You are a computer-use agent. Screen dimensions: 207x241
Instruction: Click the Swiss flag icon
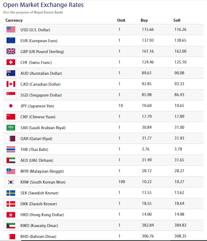tap(11, 62)
